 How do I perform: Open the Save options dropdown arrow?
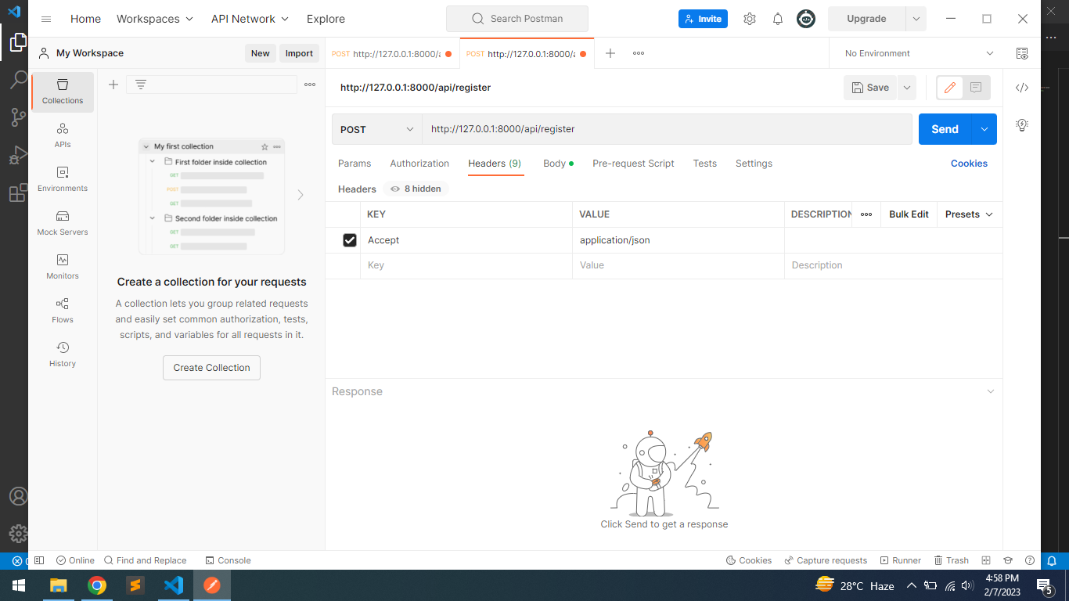(x=907, y=88)
